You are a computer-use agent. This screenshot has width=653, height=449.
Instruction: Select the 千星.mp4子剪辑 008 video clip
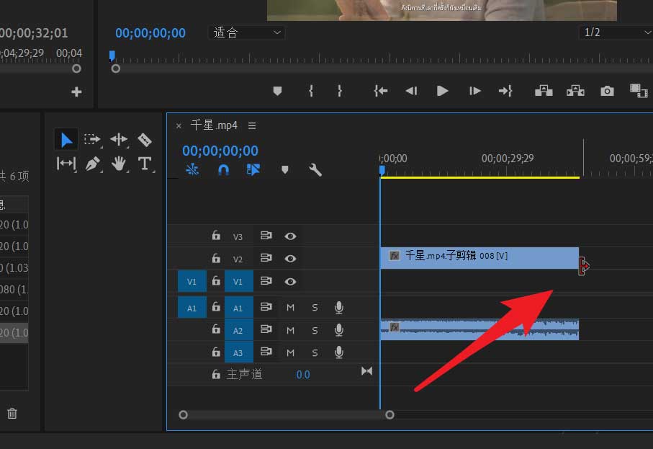pyautogui.click(x=479, y=257)
